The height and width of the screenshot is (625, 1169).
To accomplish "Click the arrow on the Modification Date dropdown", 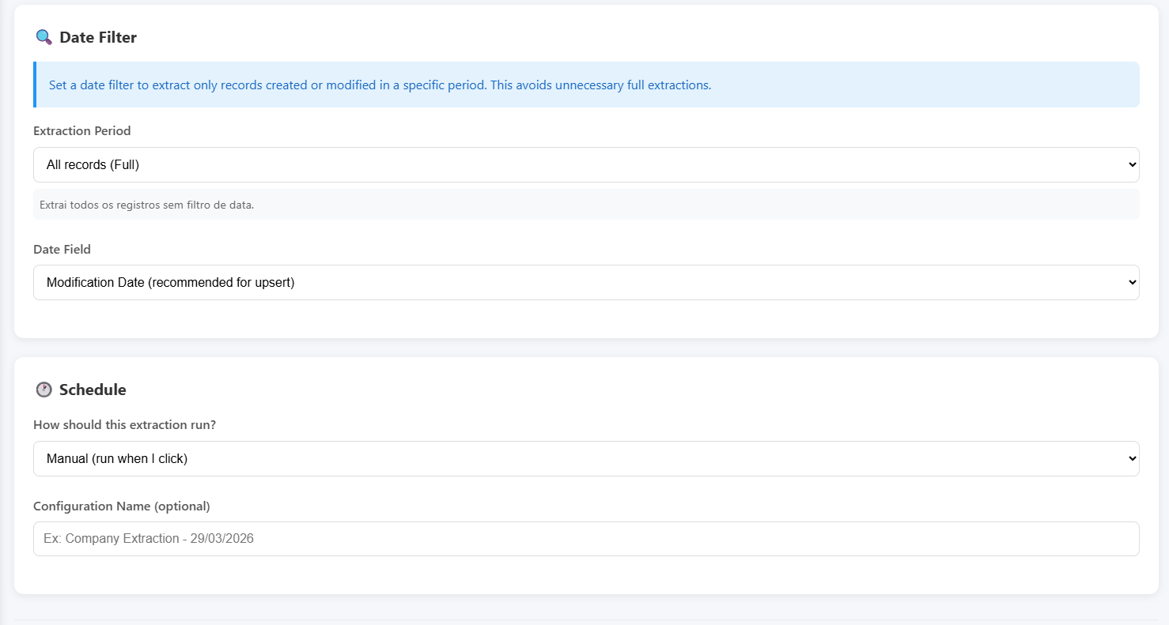I will (x=1132, y=282).
